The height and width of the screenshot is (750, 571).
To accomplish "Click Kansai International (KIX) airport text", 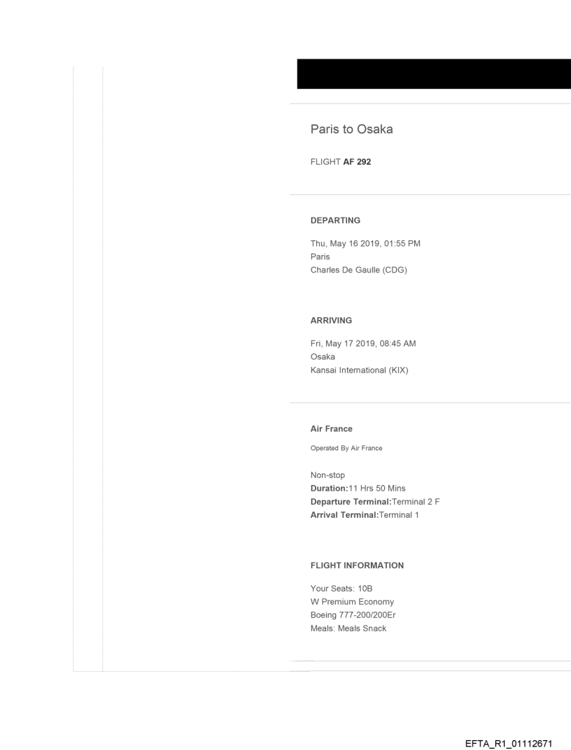I will 359,370.
